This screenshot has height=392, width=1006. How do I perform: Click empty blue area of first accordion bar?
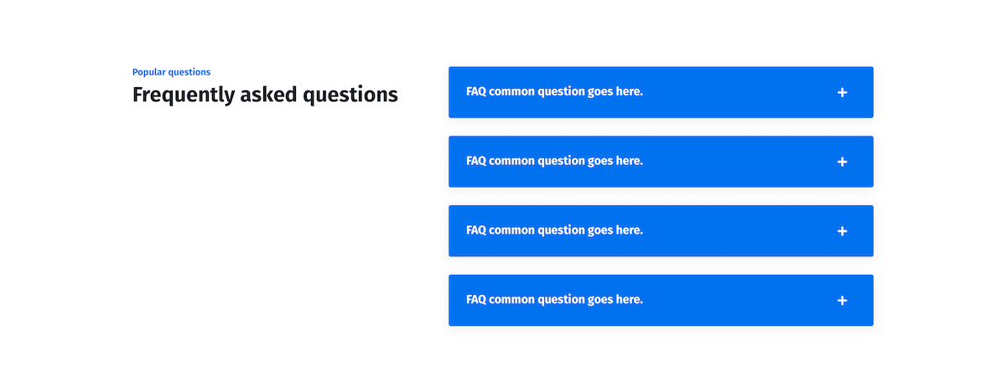pyautogui.click(x=738, y=92)
